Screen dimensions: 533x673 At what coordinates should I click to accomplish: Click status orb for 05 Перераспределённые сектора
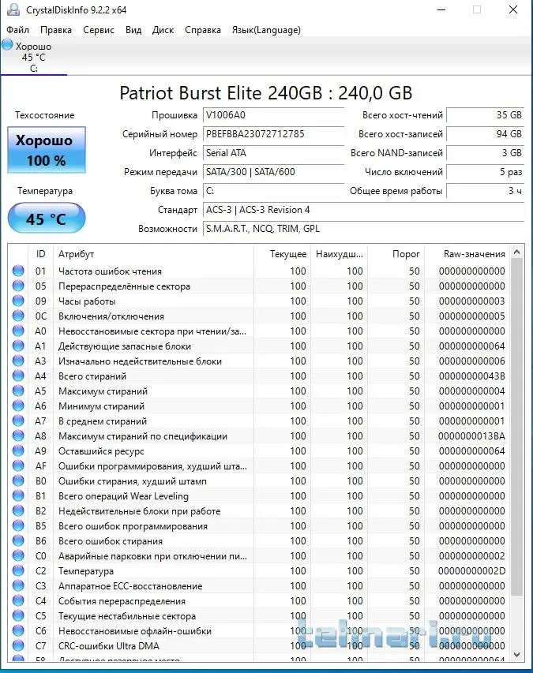pos(18,286)
